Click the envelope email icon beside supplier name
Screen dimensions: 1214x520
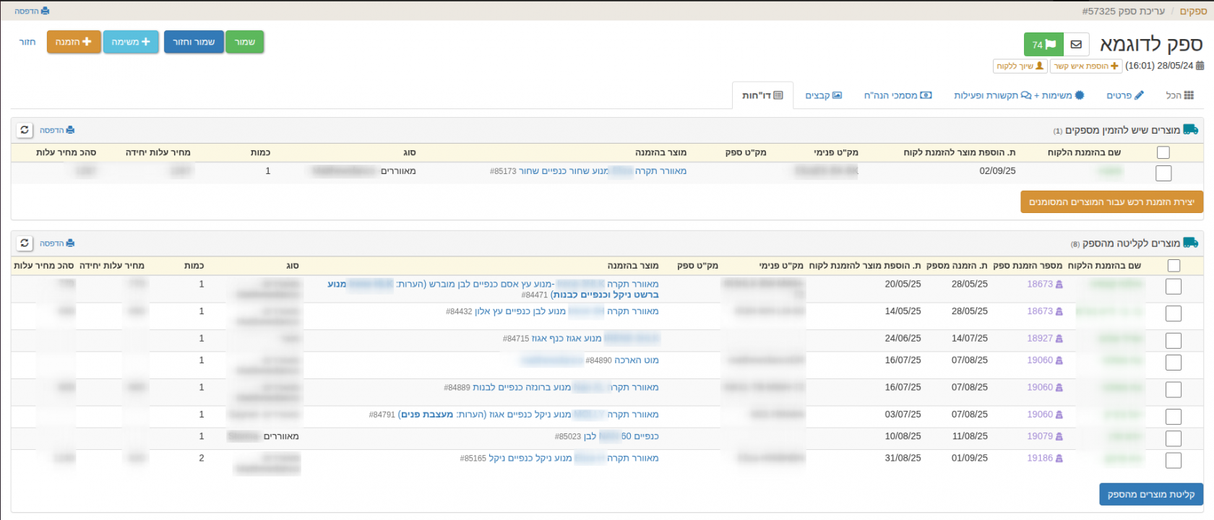pyautogui.click(x=1076, y=44)
